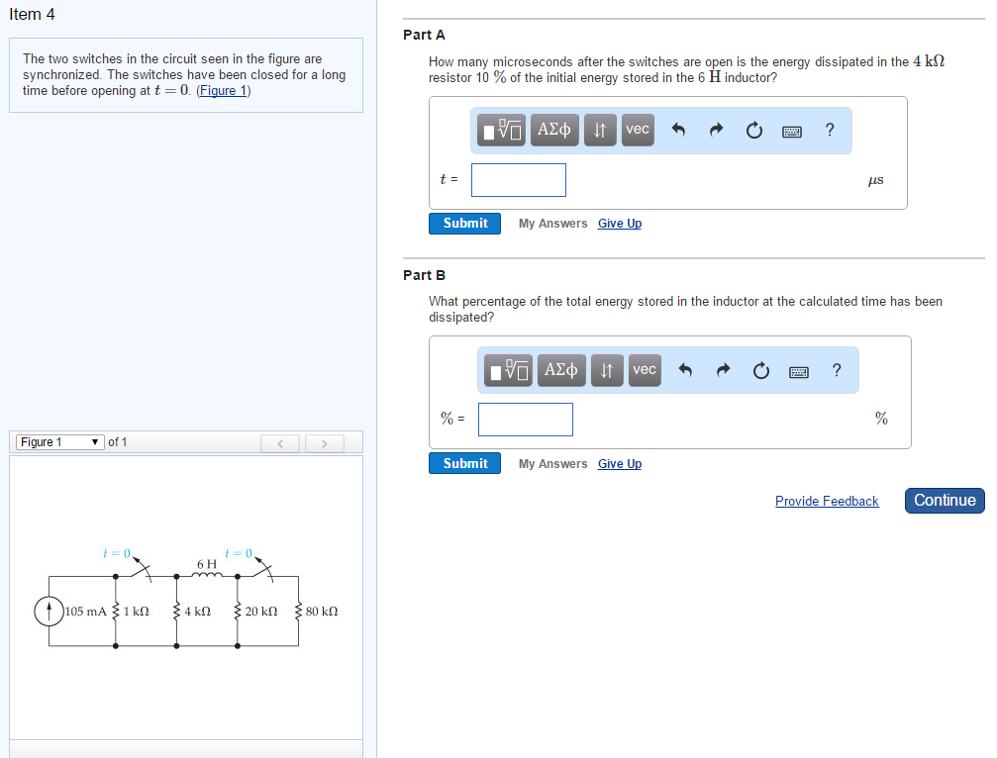Submit the Part A answer
The height and width of the screenshot is (758, 997).
click(x=465, y=224)
